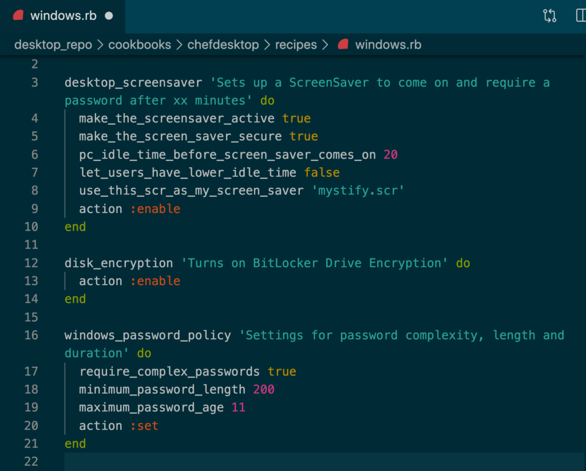Click the unsaved changes dot on the tab
The width and height of the screenshot is (586, 471).
tap(109, 15)
